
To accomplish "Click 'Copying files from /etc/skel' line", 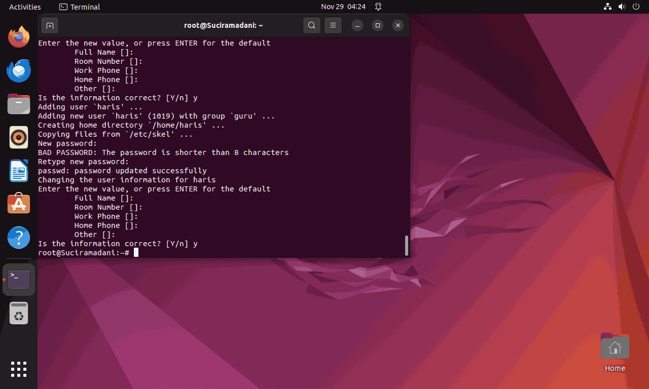I will (x=116, y=134).
